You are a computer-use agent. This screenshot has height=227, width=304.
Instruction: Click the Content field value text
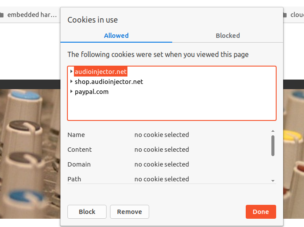point(161,150)
